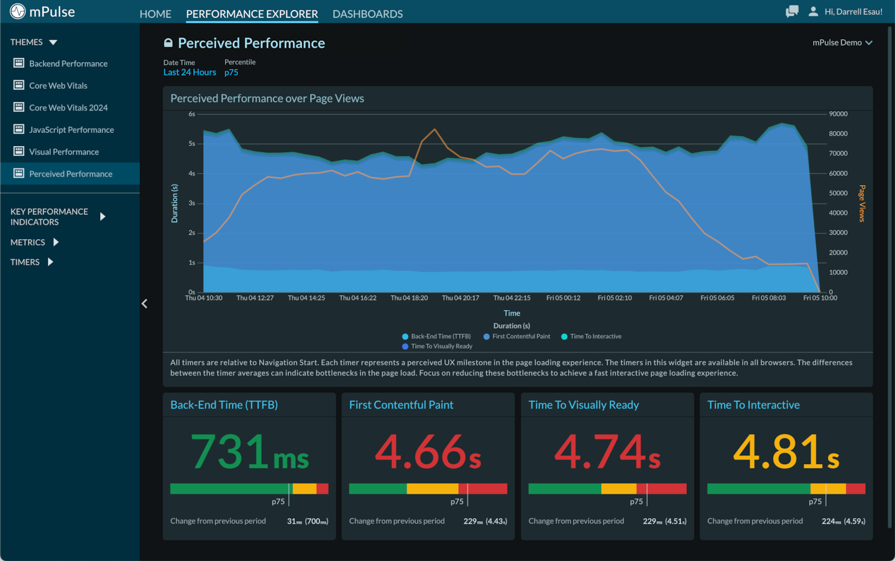Click the Visual Performance dashboard icon
The image size is (895, 561).
19,152
